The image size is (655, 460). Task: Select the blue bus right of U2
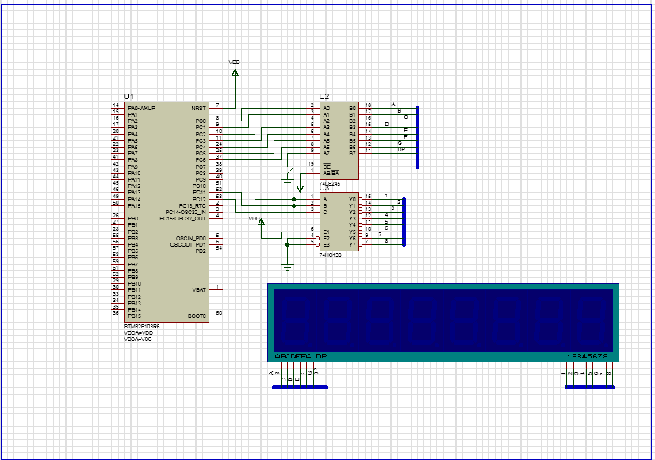pos(417,137)
